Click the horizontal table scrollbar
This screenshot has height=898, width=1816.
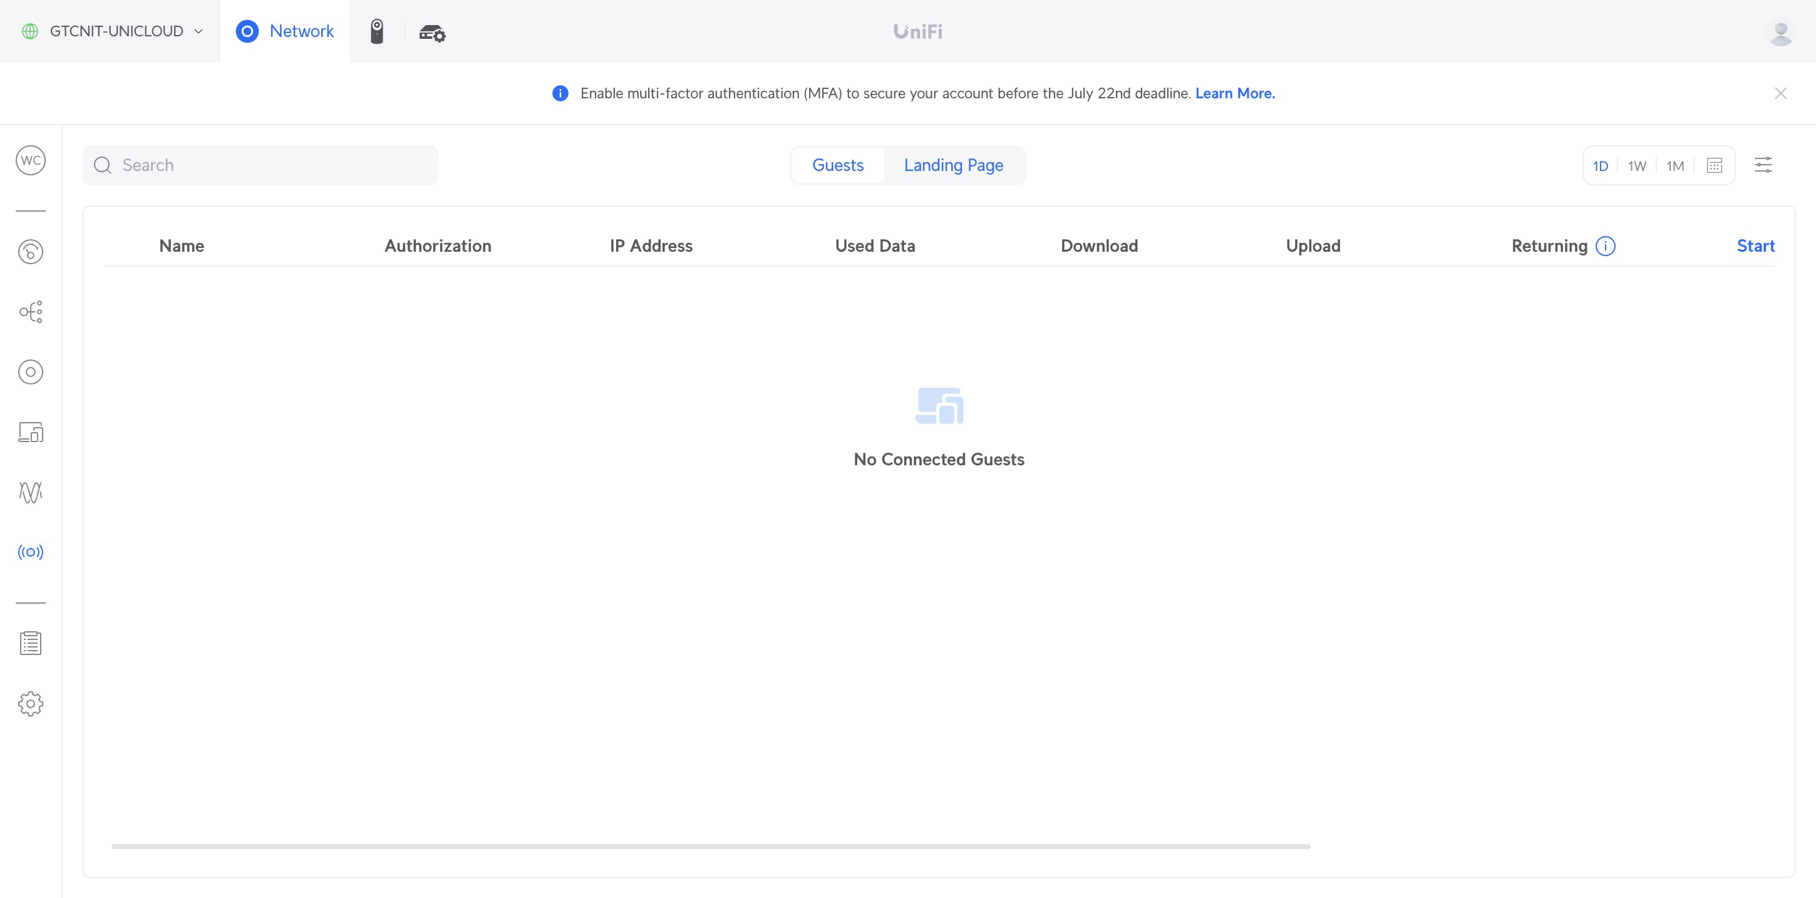pos(710,846)
